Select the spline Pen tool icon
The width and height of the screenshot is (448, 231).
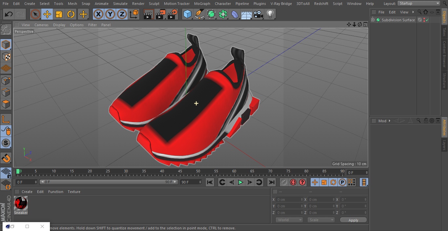(x=199, y=14)
